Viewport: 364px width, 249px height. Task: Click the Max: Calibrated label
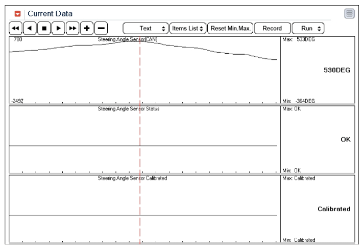[x=299, y=178]
